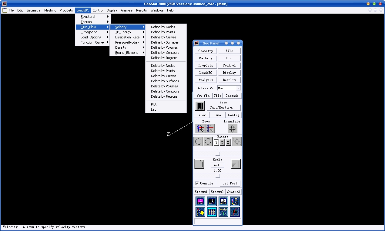385x231 pixels.
Task: Click the paint brush icon in Geo Panel
Action: [x=235, y=201]
